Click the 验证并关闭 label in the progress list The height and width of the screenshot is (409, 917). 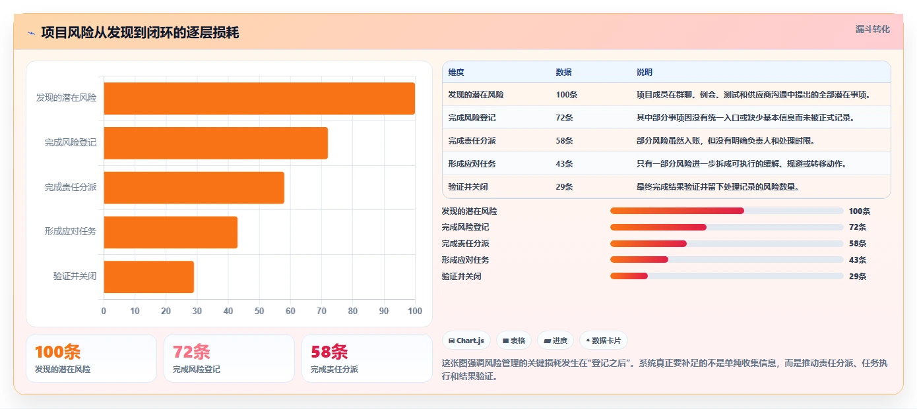pyautogui.click(x=461, y=277)
